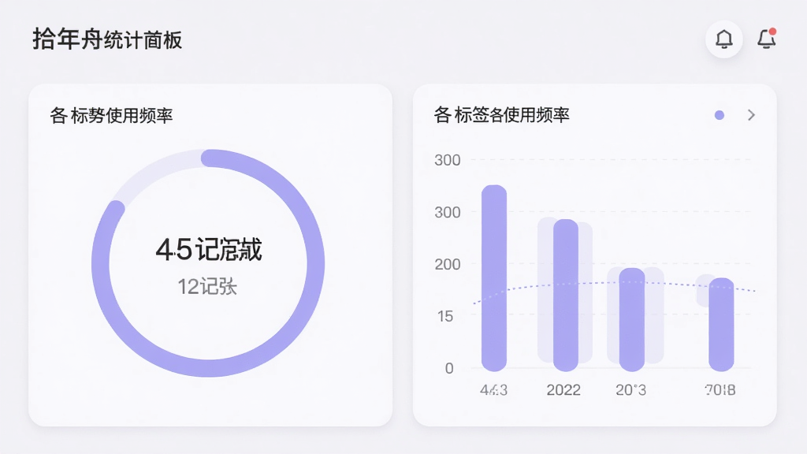Click the 2022 bar in the chart
The width and height of the screenshot is (807, 454).
(566, 295)
